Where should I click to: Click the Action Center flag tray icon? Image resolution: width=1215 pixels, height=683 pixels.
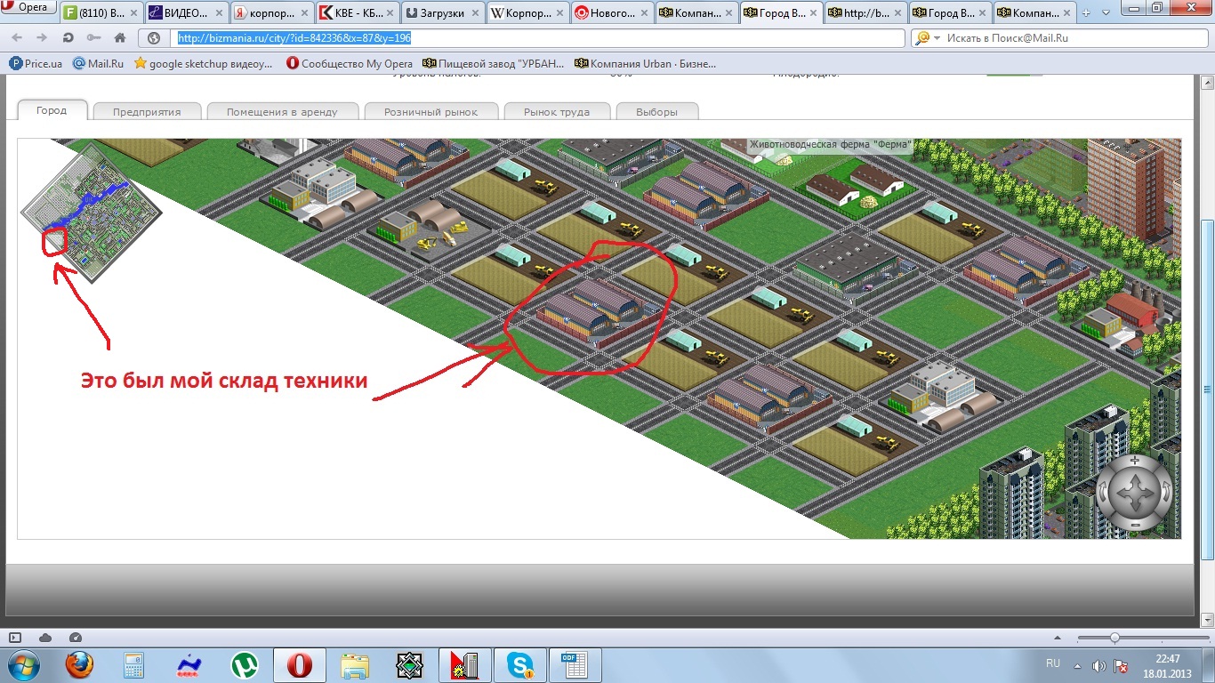pos(1122,665)
